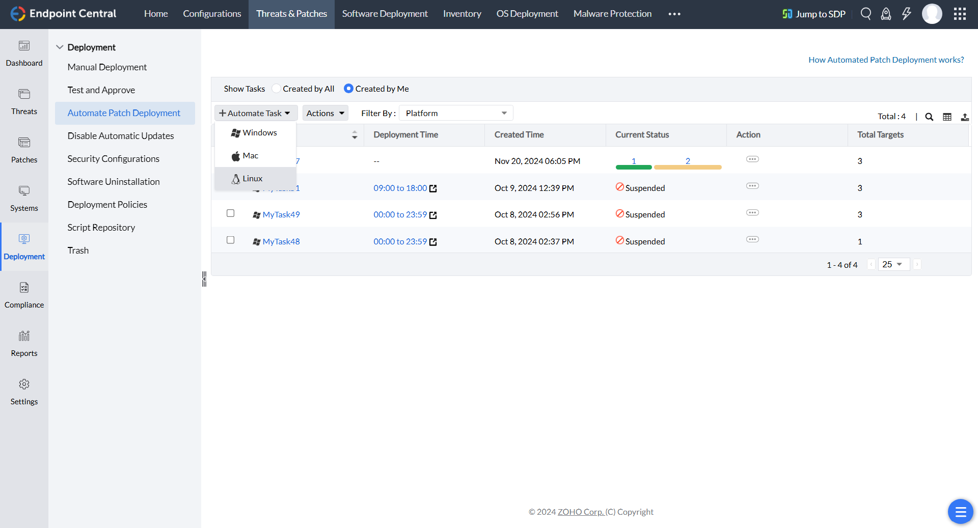Open How Automated Patch Deployment works link
This screenshot has height=528, width=978.
[886, 60]
